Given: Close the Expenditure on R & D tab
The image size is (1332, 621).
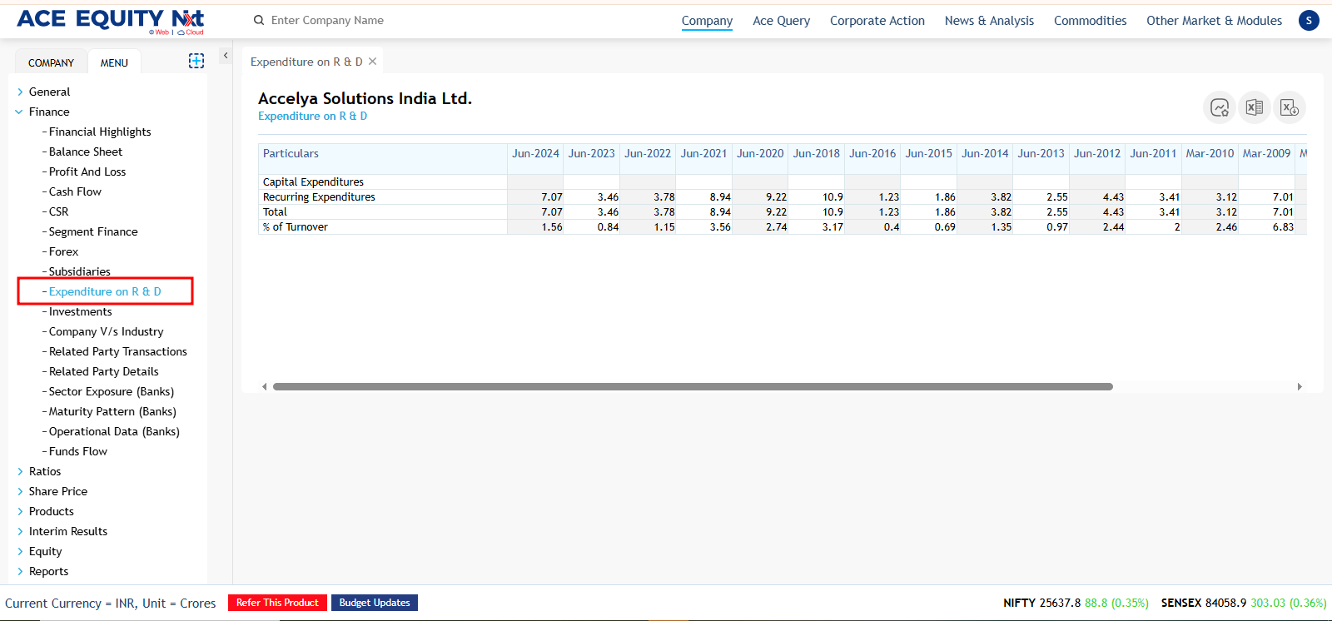Looking at the screenshot, I should [373, 62].
